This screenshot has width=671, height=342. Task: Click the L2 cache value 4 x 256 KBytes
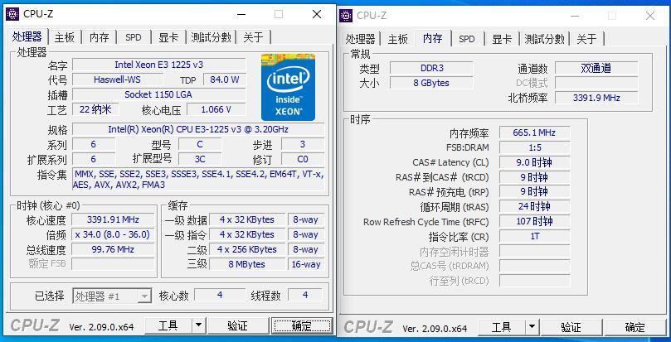coord(247,249)
